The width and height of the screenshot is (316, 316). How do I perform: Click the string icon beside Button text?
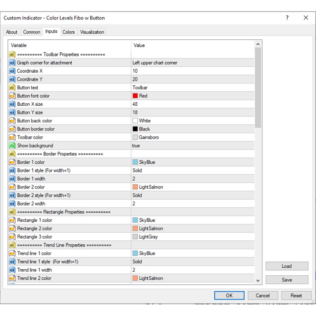coord(12,88)
